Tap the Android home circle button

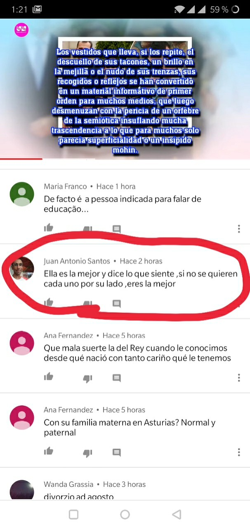click(x=125, y=515)
